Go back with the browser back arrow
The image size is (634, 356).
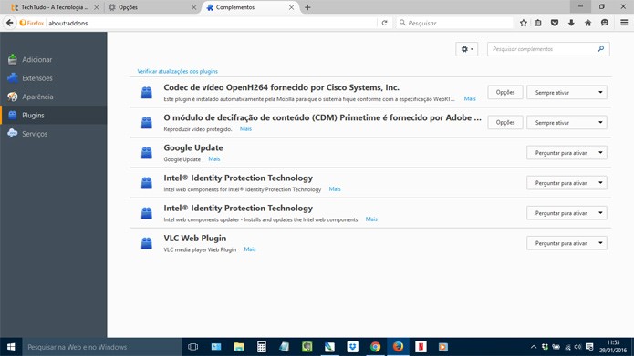(10, 23)
